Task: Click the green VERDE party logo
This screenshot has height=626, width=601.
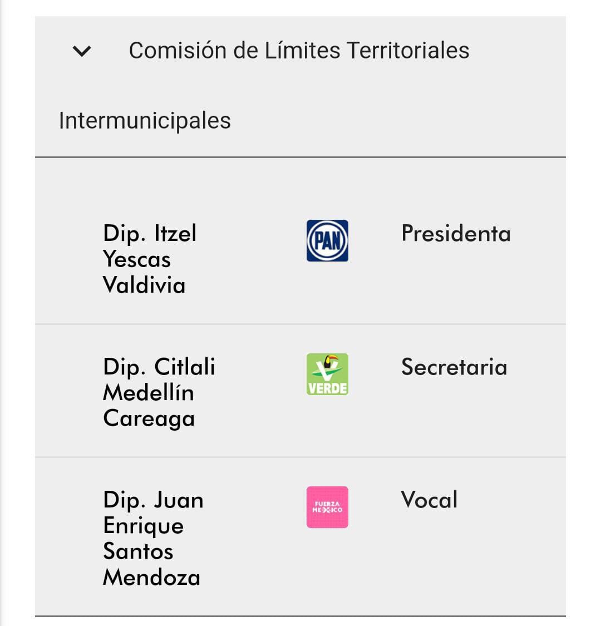Action: point(327,374)
